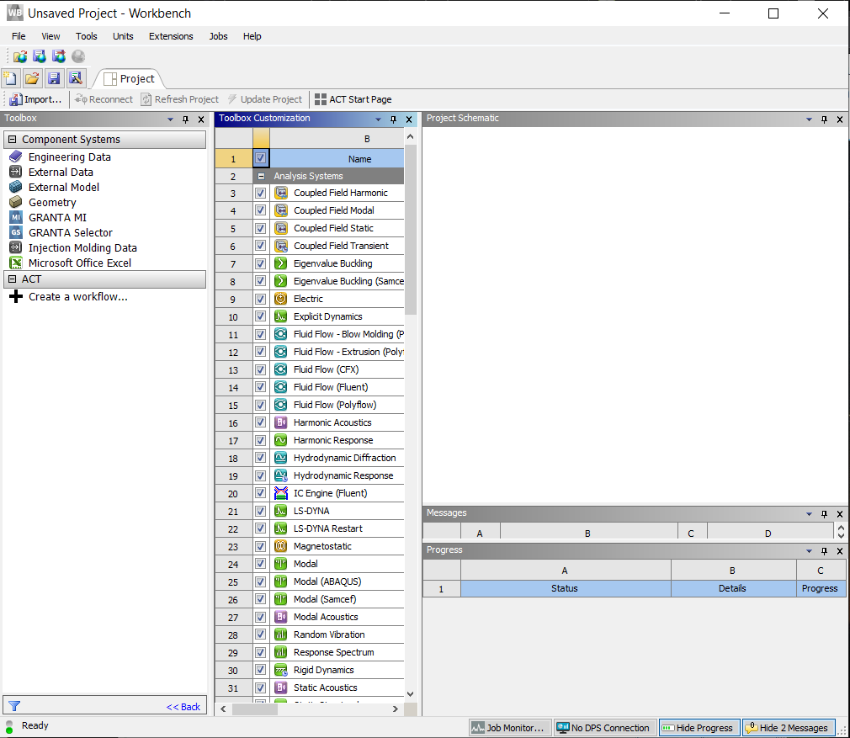The image size is (850, 738).
Task: Toggle the Modal system checkbox
Action: 261,564
